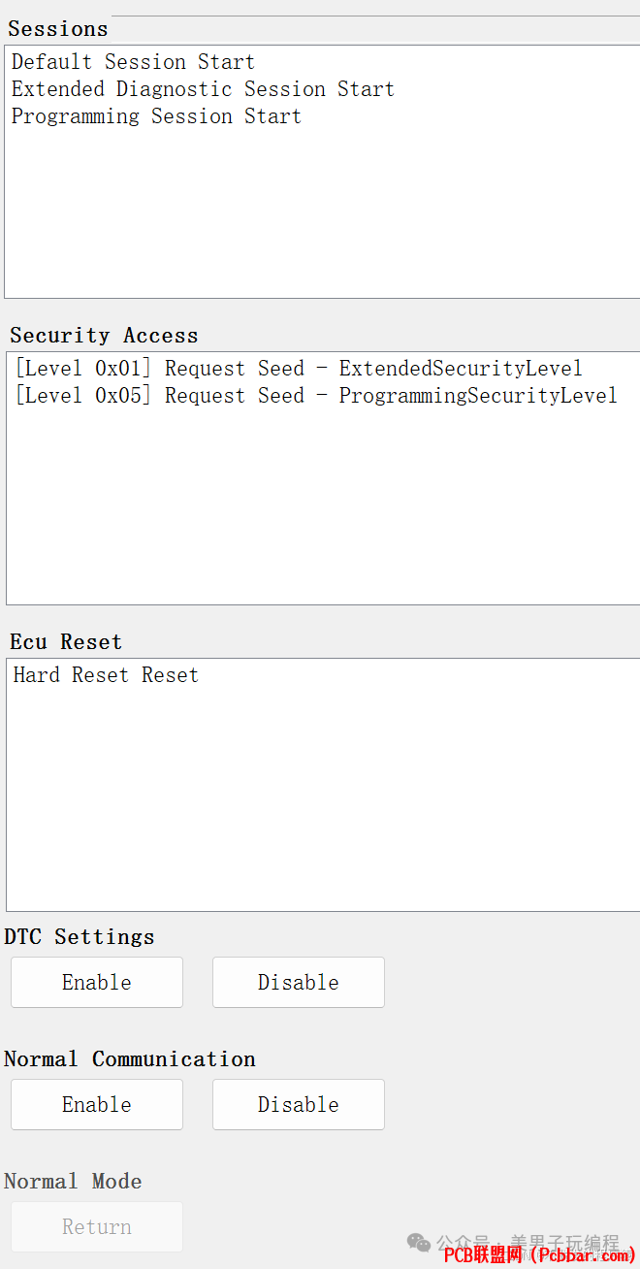Click Enable under DTC Settings
Image resolution: width=640 pixels, height=1269 pixels.
click(97, 982)
